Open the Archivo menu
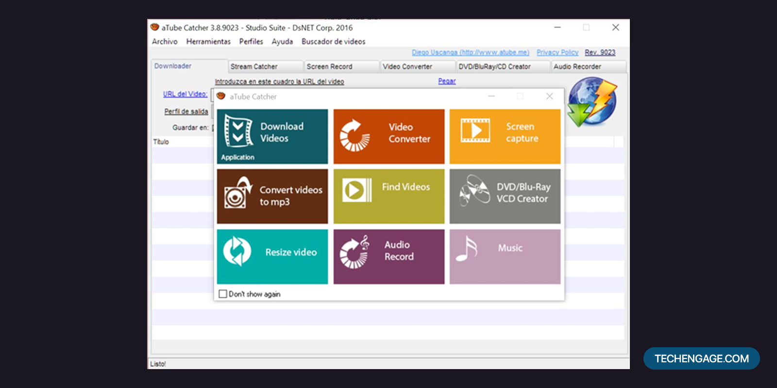 click(x=165, y=42)
